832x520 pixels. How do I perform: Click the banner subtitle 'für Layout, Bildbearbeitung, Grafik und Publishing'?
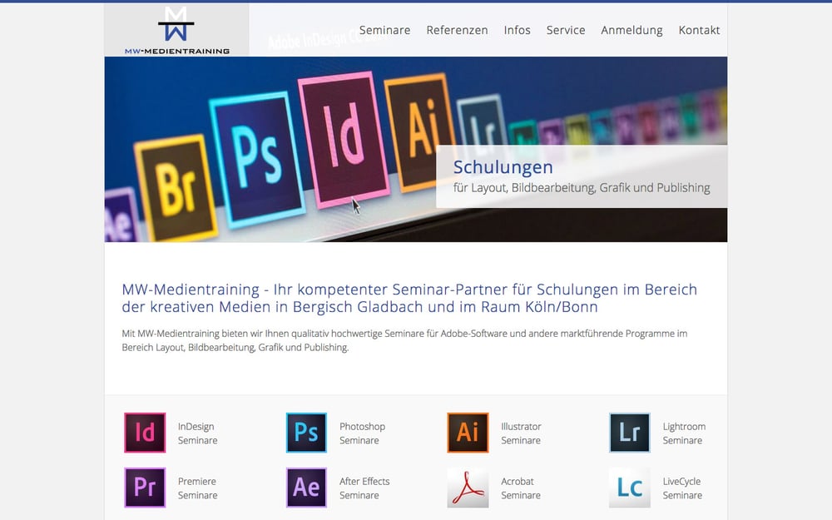[582, 188]
